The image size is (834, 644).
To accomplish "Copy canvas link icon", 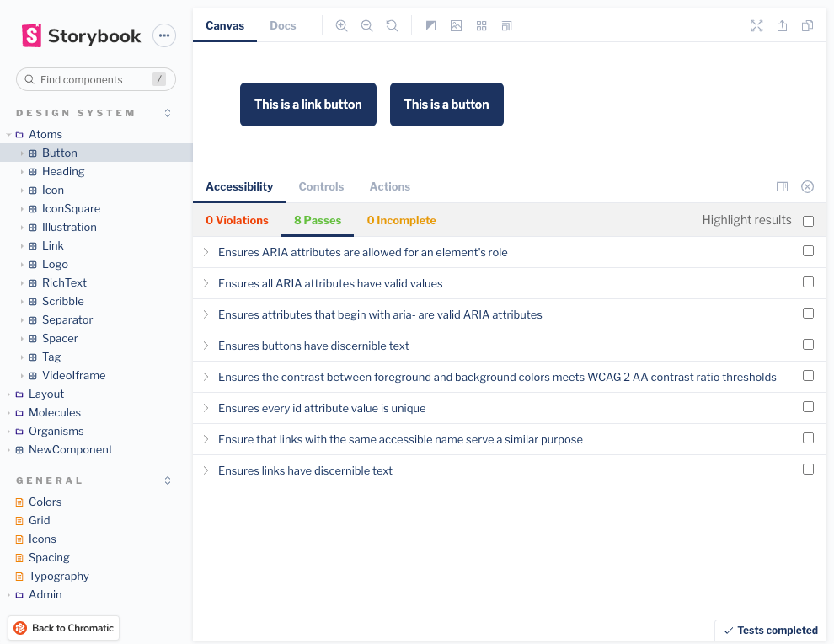I will coord(807,25).
